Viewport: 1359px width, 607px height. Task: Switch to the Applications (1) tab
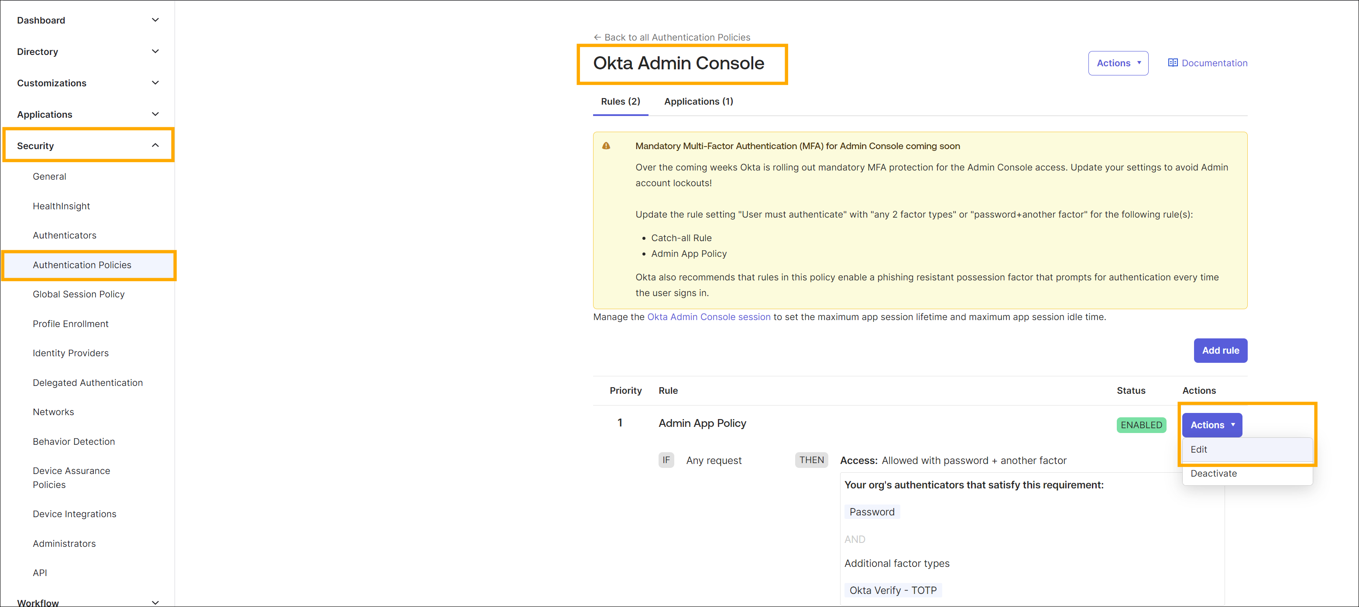tap(699, 101)
